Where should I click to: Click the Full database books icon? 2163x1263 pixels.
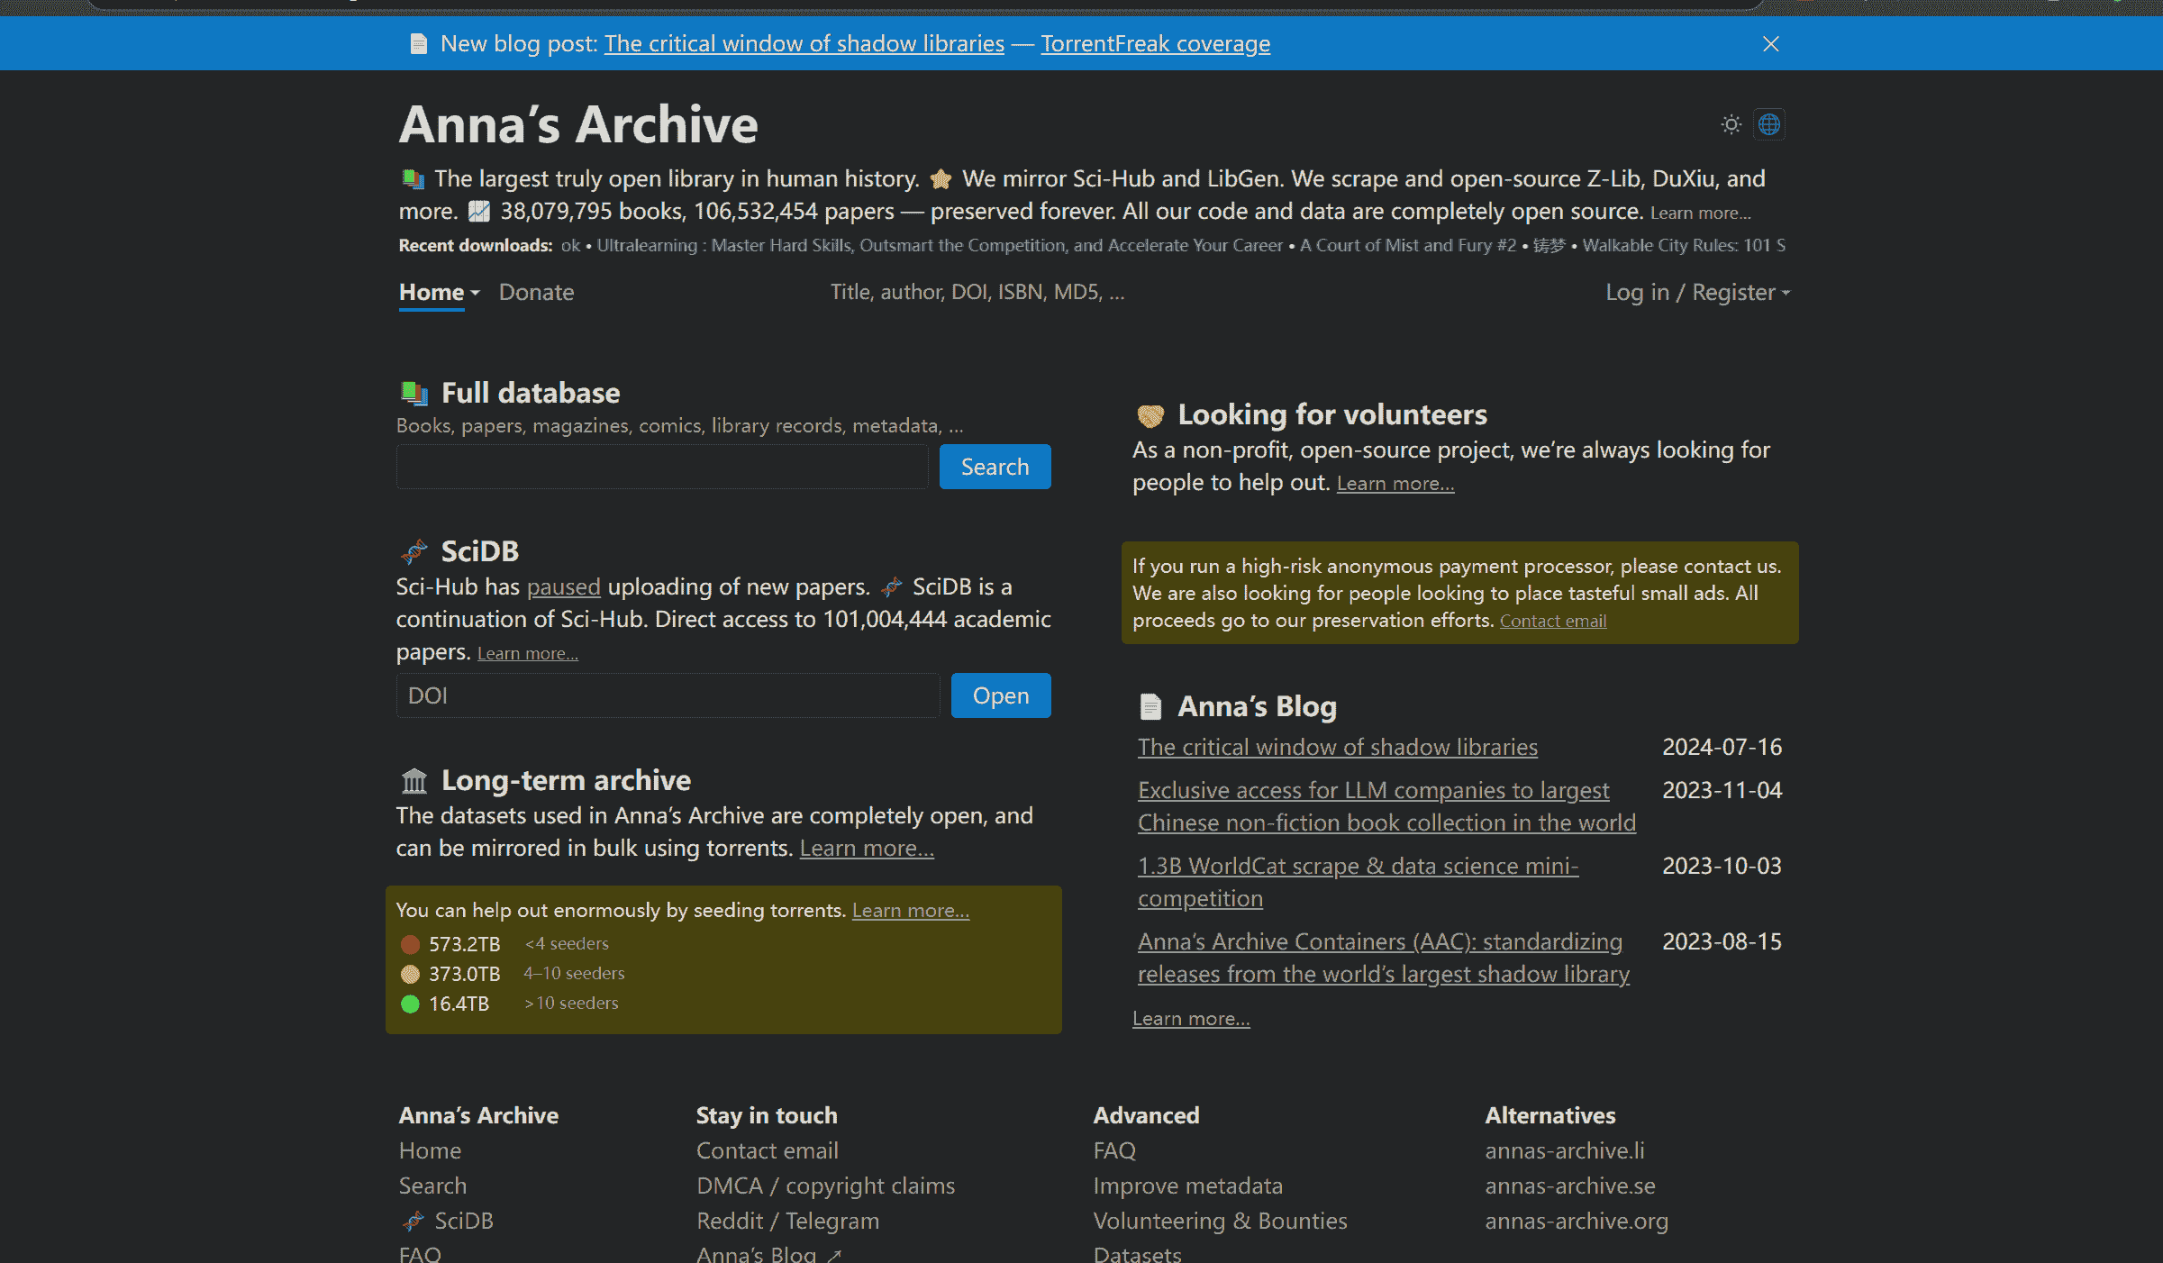(414, 394)
